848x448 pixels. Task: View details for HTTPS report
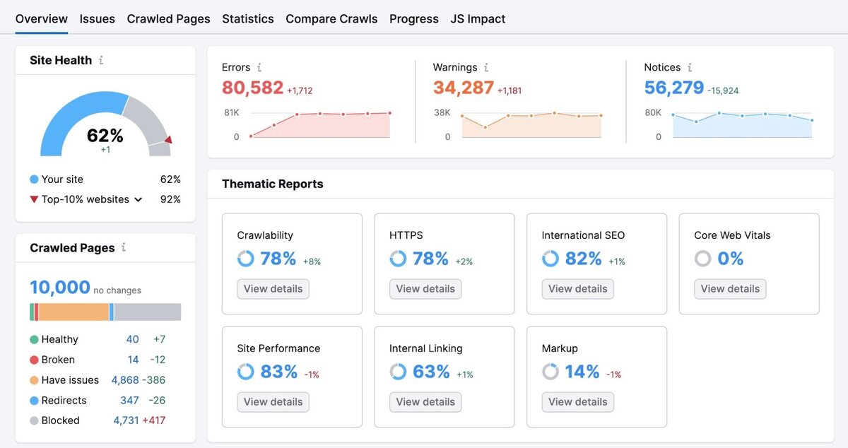click(425, 289)
